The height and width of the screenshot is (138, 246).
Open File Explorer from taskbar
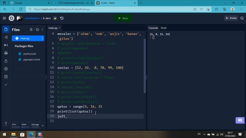click(13, 135)
